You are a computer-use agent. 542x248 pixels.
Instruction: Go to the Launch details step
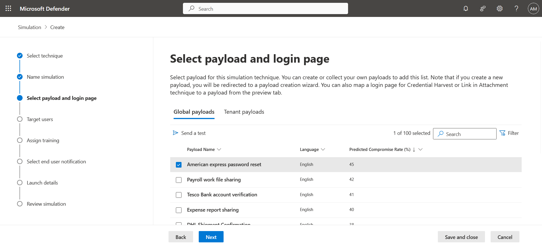click(x=42, y=183)
